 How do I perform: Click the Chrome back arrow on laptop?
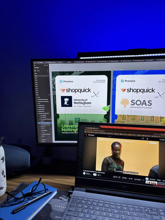[x=85, y=130]
